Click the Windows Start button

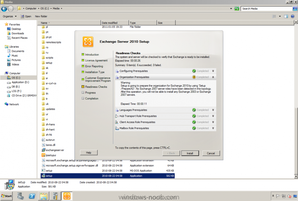pos(7,196)
